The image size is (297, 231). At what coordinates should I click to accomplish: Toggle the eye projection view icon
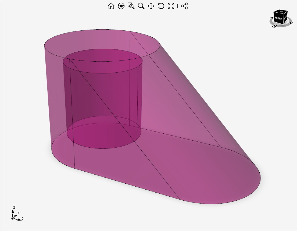121,6
